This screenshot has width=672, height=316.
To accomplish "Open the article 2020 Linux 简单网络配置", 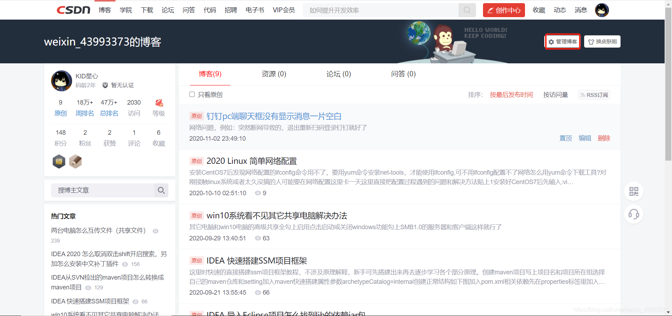I will tap(251, 161).
